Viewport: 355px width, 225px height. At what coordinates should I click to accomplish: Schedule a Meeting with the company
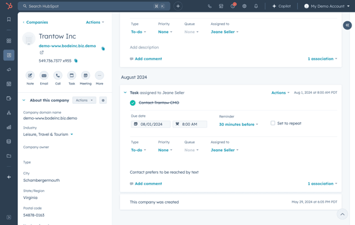tap(86, 76)
